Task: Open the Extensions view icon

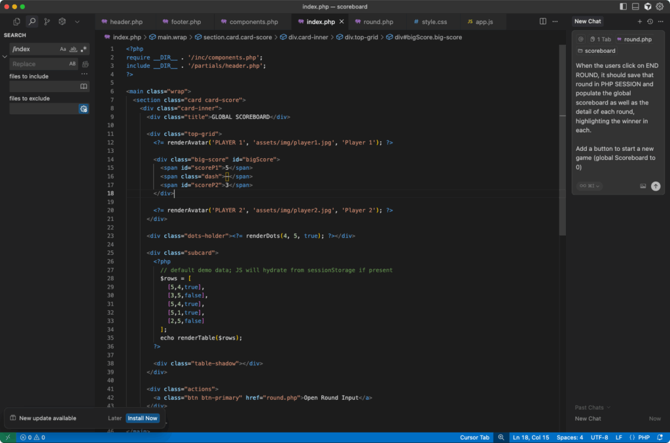Action: coord(62,22)
